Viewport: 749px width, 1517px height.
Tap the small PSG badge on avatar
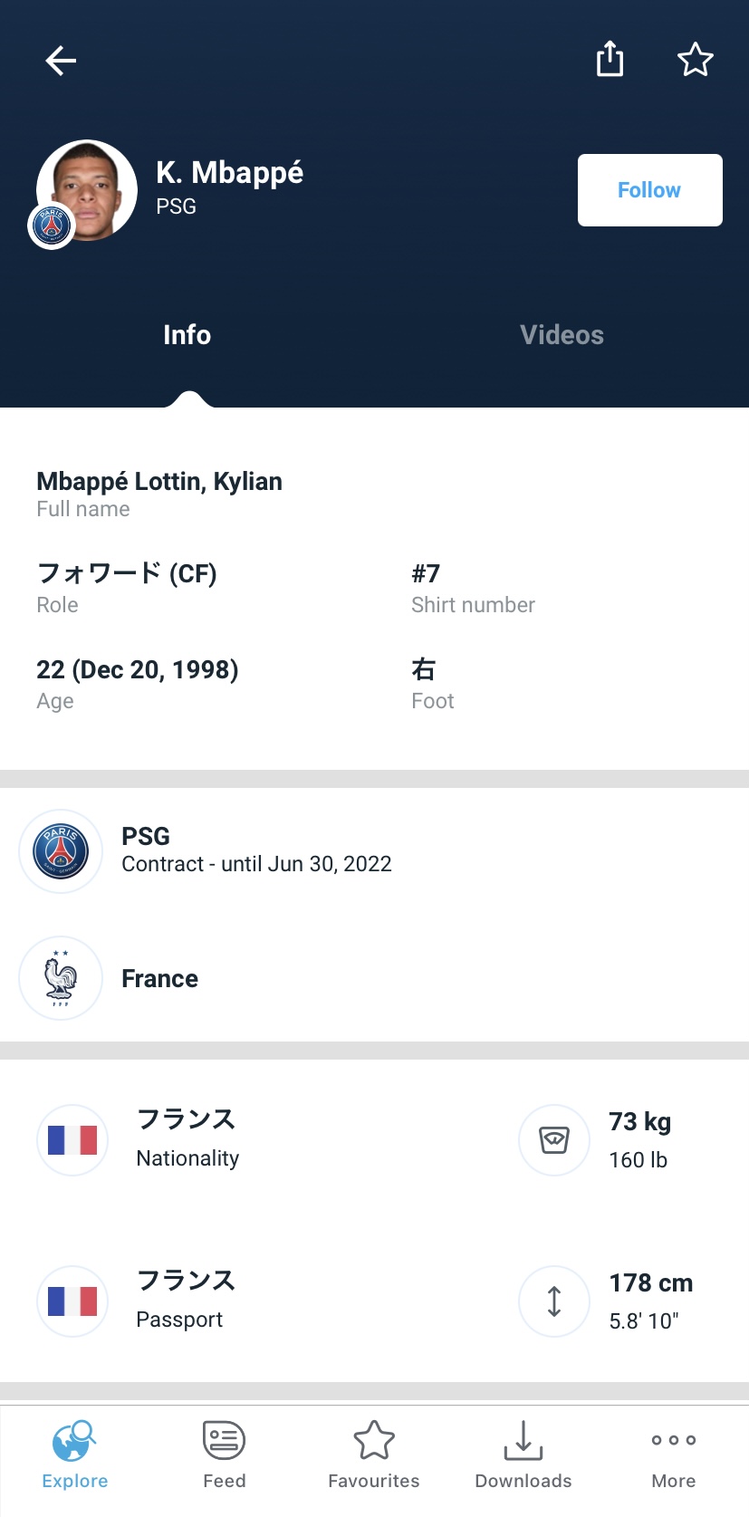(52, 226)
